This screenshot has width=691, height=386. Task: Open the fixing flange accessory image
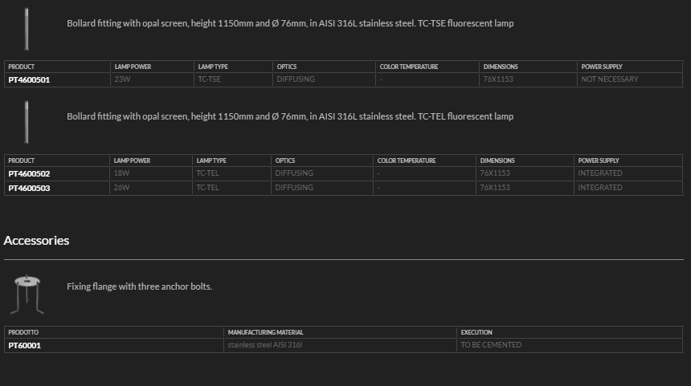click(27, 294)
